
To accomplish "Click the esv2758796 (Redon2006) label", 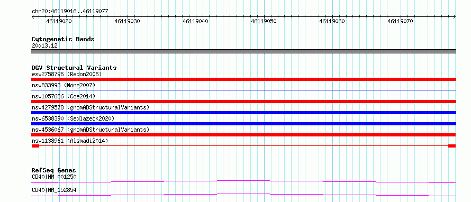I will [67, 74].
